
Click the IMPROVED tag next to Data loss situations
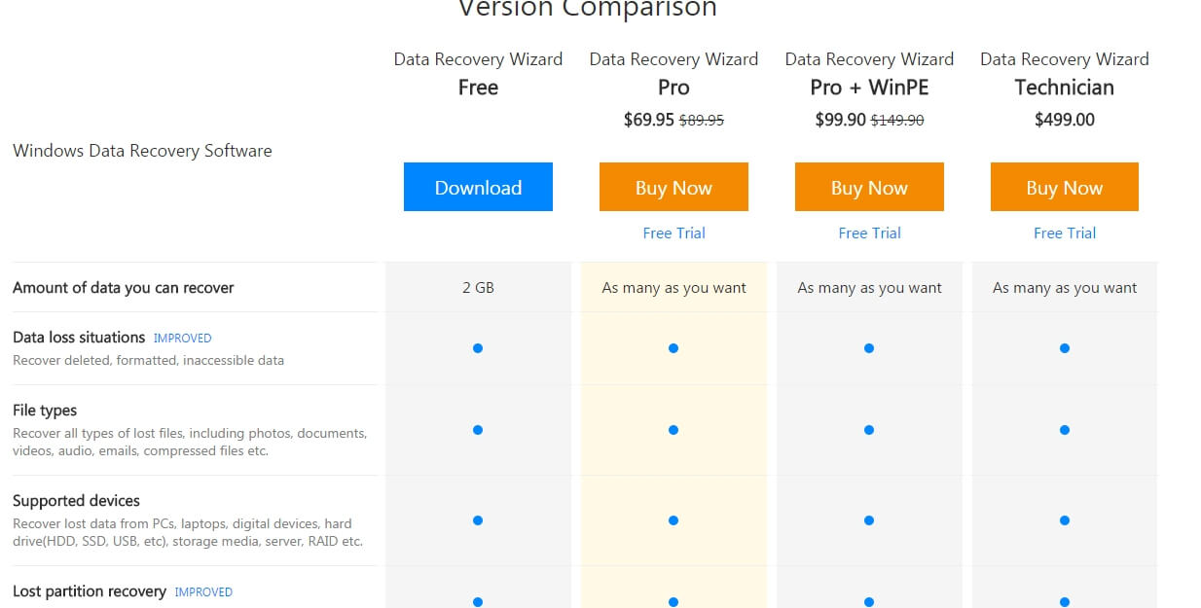(x=182, y=339)
